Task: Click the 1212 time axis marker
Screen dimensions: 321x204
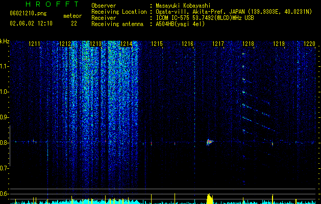Action: [x=65, y=43]
